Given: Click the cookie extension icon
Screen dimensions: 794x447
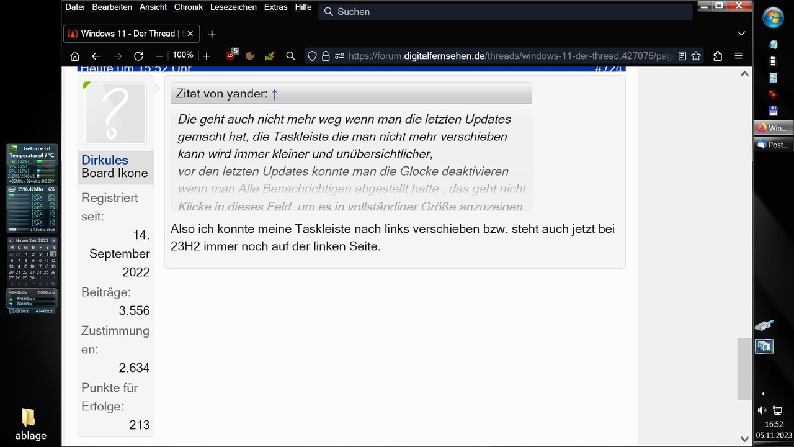Looking at the screenshot, I should tap(250, 56).
